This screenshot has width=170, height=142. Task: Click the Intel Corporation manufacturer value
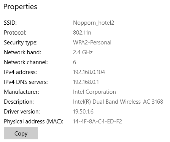(94, 92)
